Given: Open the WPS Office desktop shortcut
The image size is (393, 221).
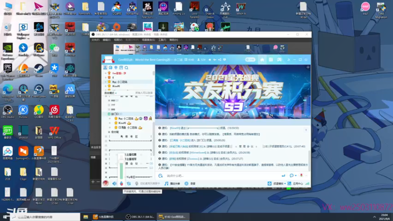Looking at the screenshot, I should [x=54, y=132].
